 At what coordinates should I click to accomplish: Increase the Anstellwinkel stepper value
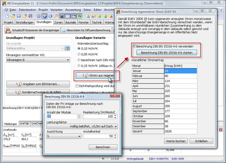[115, 135]
